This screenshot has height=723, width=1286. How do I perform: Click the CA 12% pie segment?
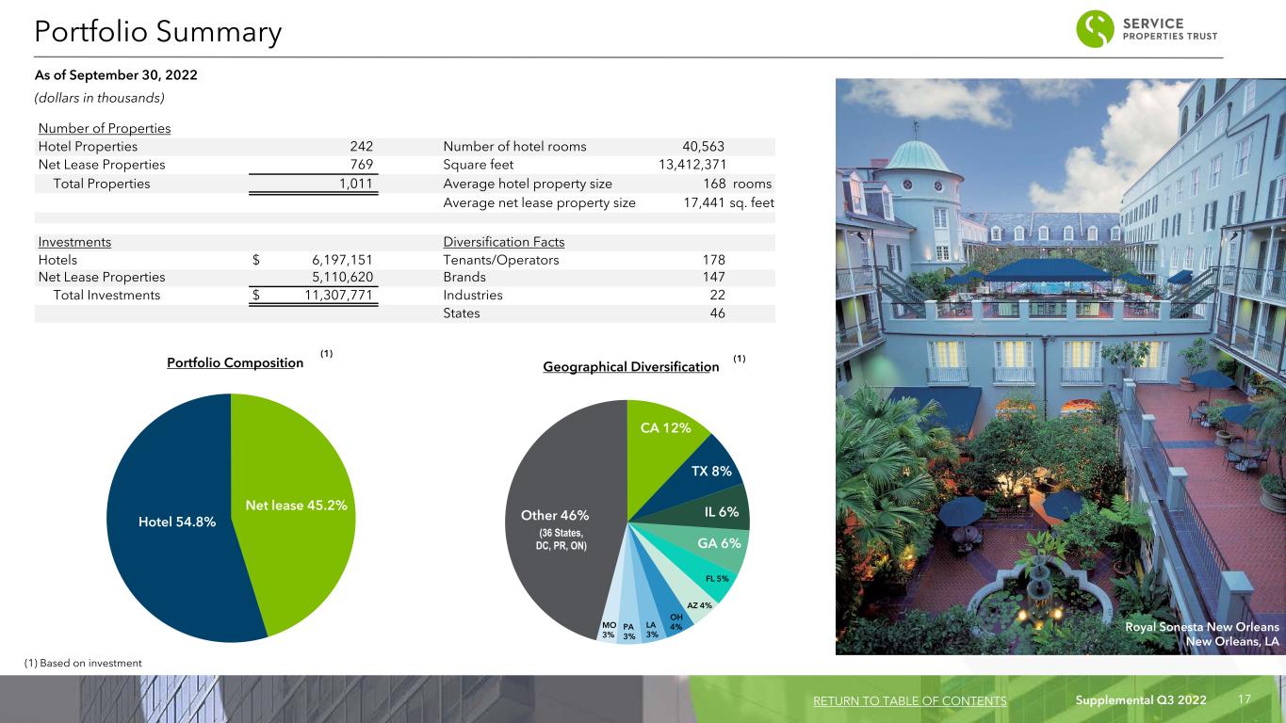(665, 427)
